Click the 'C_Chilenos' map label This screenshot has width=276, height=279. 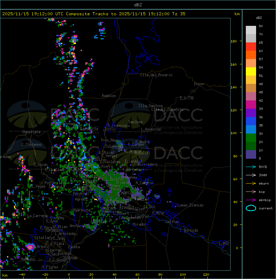click(x=32, y=144)
